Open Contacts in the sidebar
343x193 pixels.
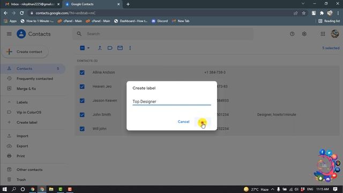pyautogui.click(x=33, y=69)
